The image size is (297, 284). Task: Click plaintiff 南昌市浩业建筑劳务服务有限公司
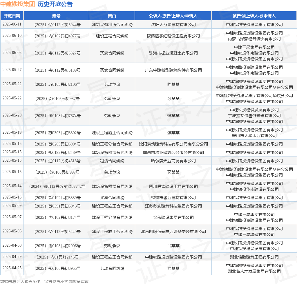[173, 152]
